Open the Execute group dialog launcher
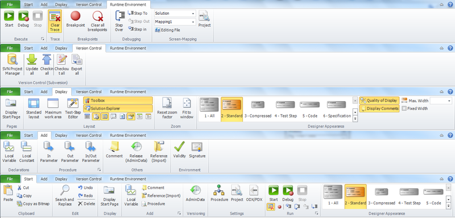 click(42, 39)
